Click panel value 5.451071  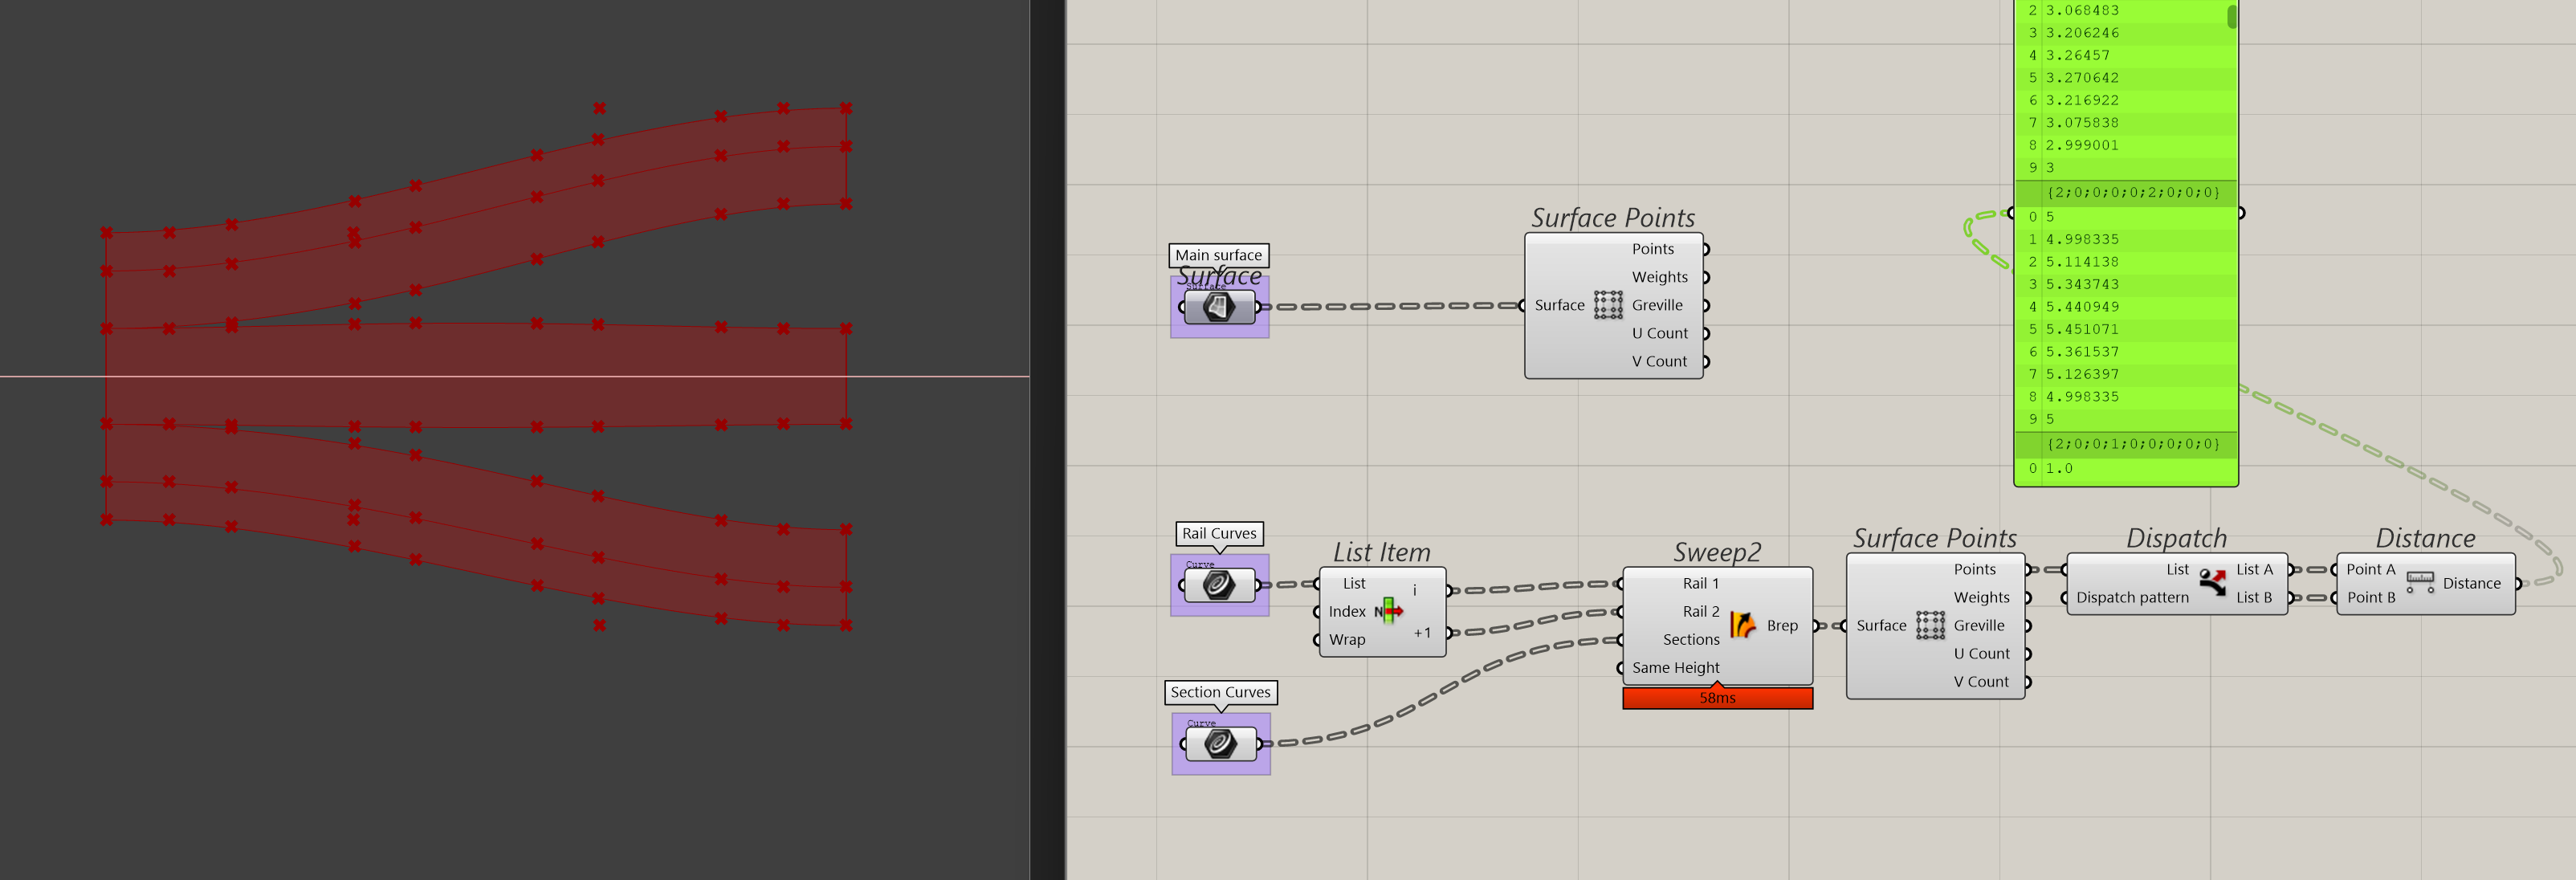click(2082, 329)
